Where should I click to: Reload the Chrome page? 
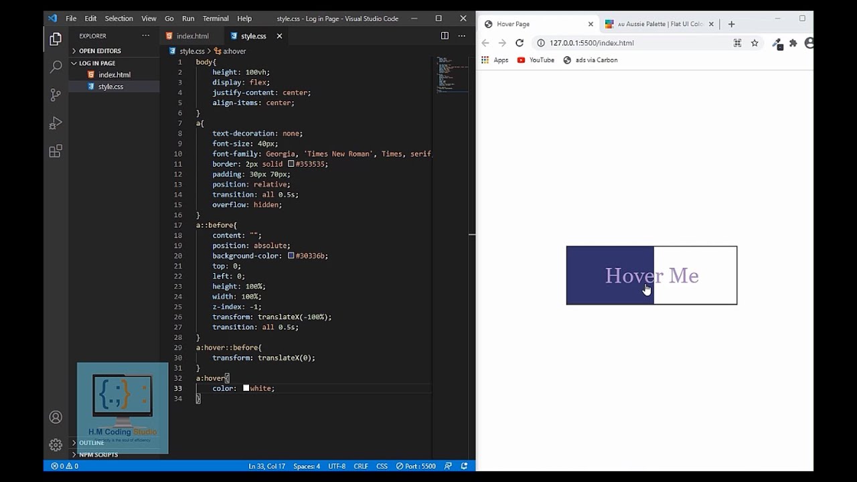click(519, 43)
